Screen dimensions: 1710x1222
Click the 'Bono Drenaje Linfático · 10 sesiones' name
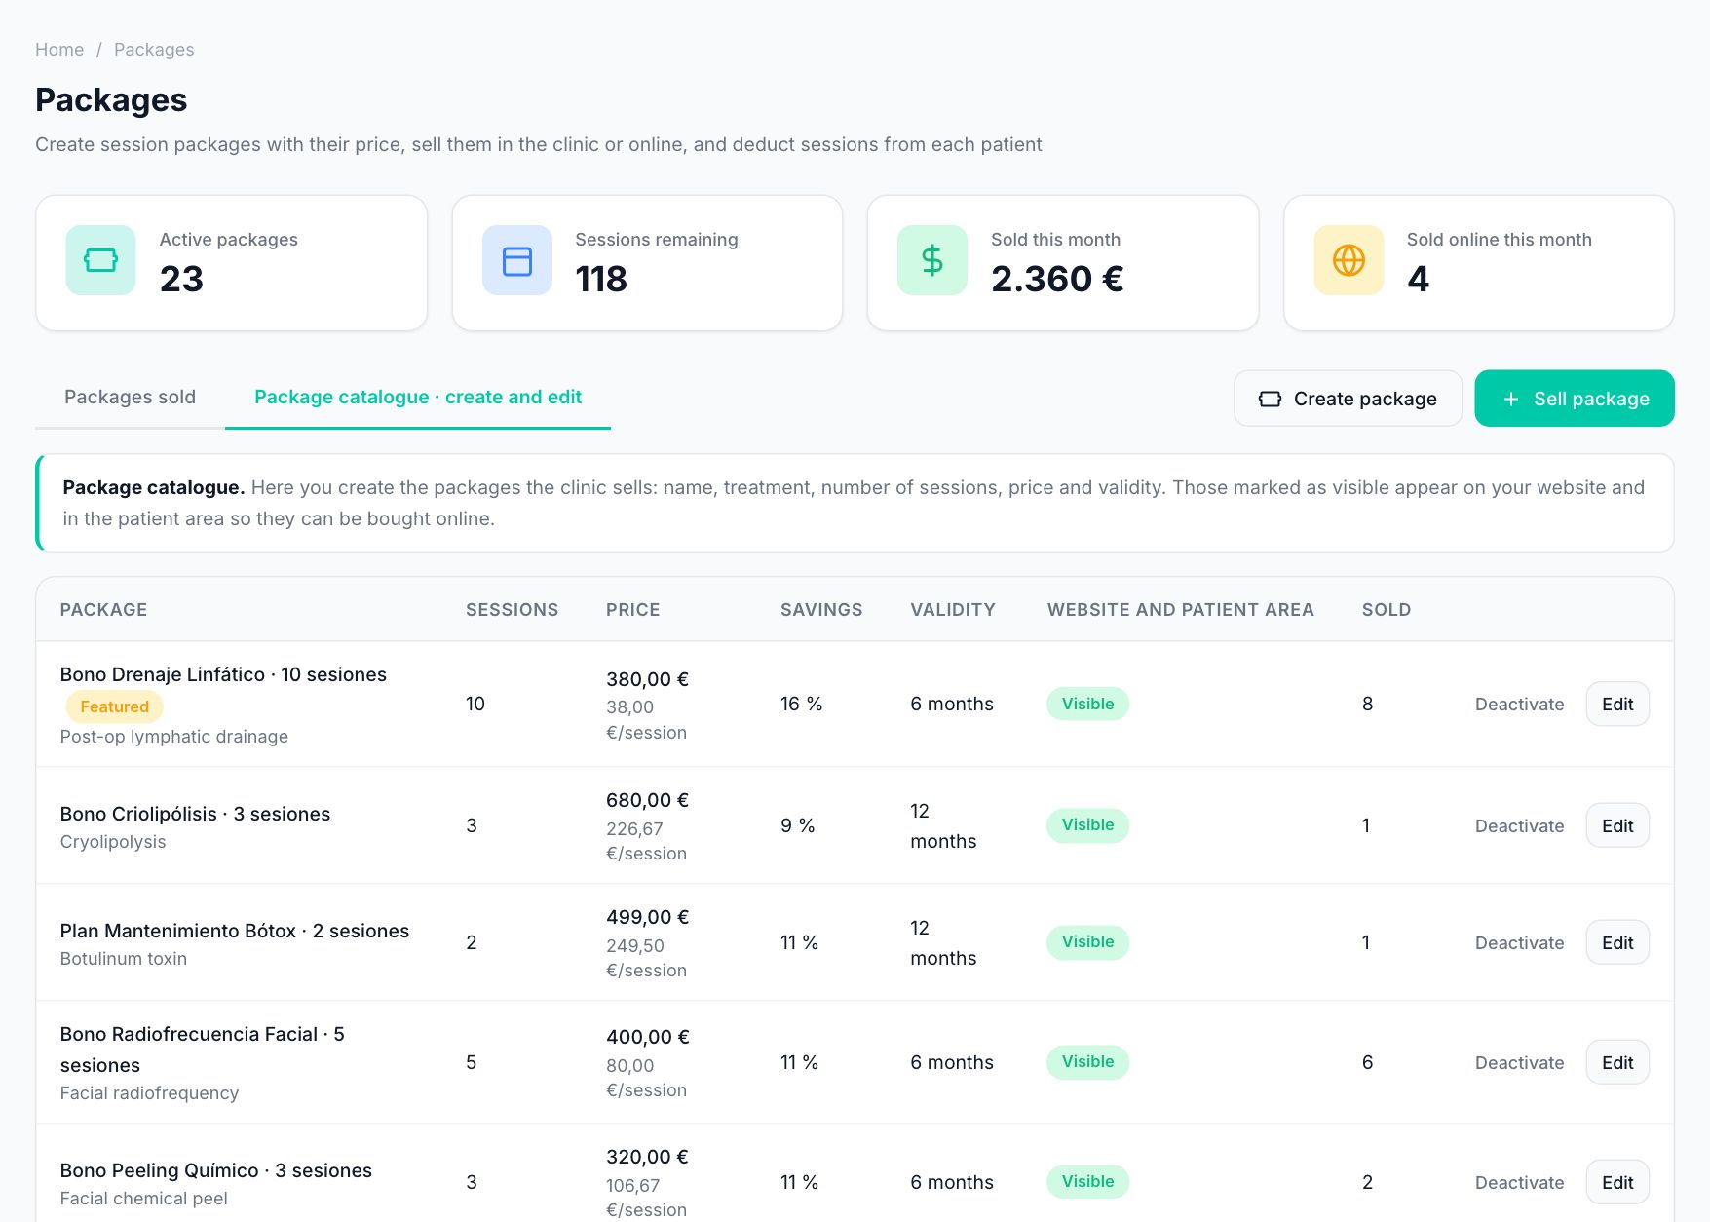click(x=223, y=674)
